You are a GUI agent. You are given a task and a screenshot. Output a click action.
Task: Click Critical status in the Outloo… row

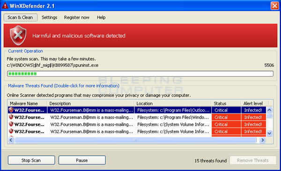226,110
